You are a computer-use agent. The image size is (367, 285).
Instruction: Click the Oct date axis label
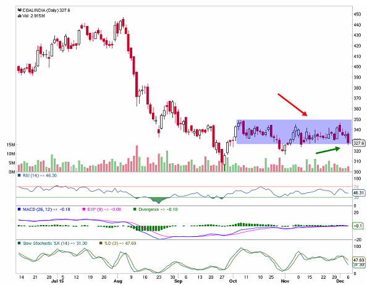pos(233,281)
